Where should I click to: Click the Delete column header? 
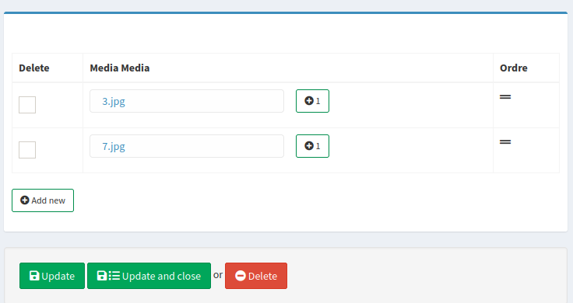(34, 68)
